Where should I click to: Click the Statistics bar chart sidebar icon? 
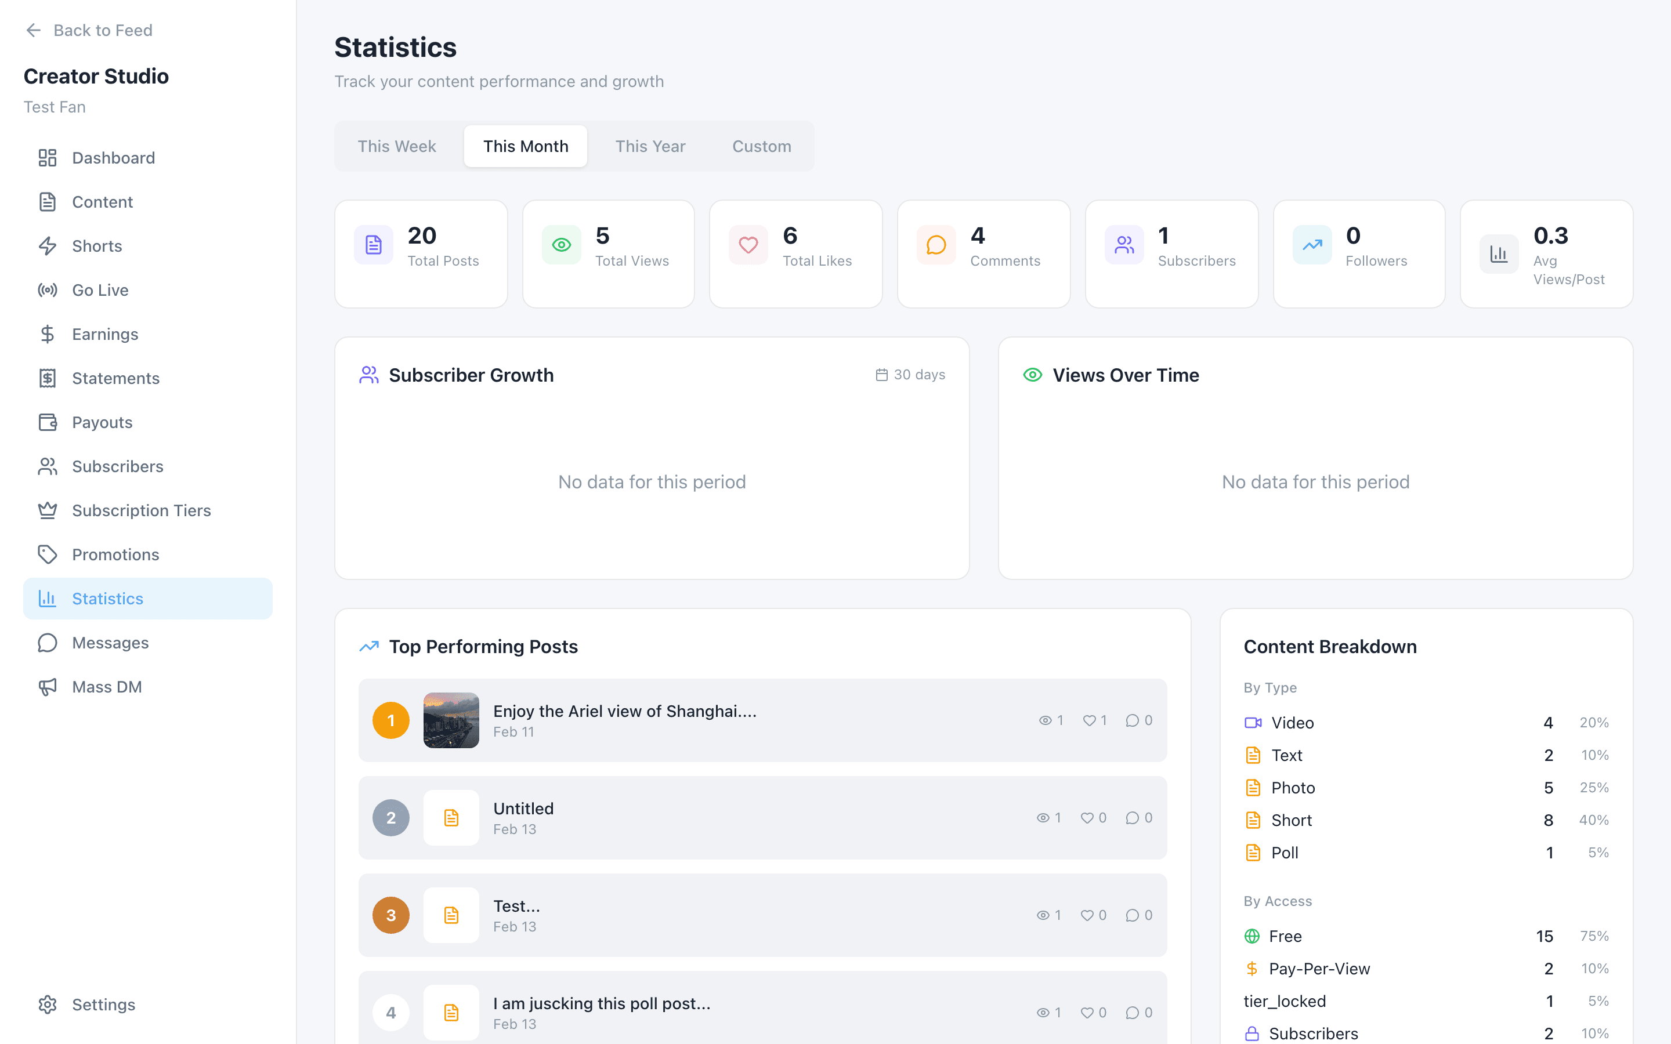pyautogui.click(x=47, y=599)
